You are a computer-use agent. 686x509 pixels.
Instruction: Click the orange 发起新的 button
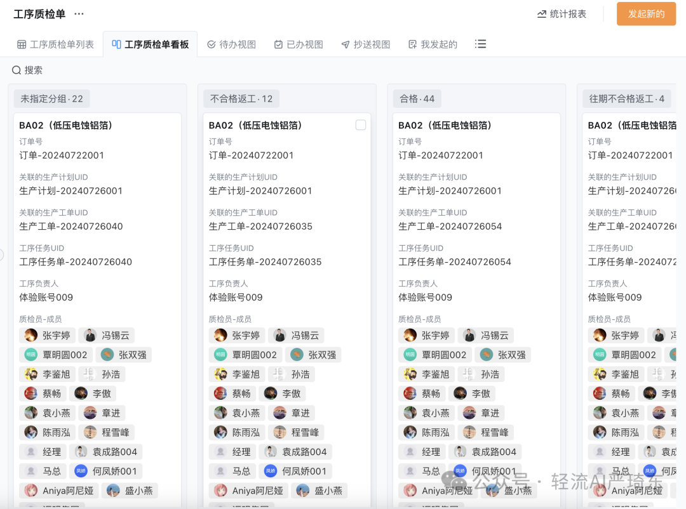click(x=646, y=13)
